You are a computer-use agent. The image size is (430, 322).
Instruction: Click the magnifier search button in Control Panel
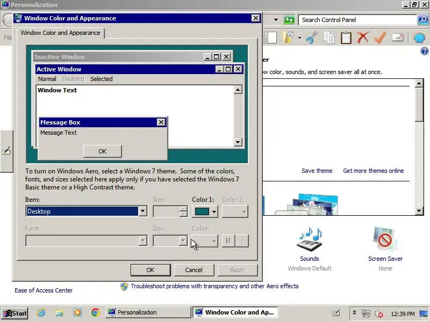(423, 20)
